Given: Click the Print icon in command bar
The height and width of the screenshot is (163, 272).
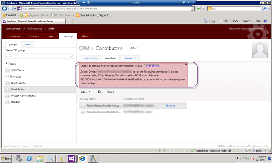Looking at the screenshot, I should pyautogui.click(x=227, y=21).
